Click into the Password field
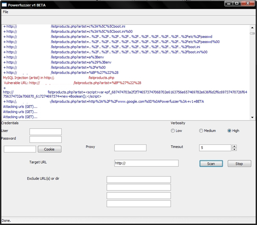Image resolution: width=257 pixels, height=225 pixels. pyautogui.click(x=45, y=139)
